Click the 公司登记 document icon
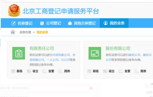 point(42,23)
